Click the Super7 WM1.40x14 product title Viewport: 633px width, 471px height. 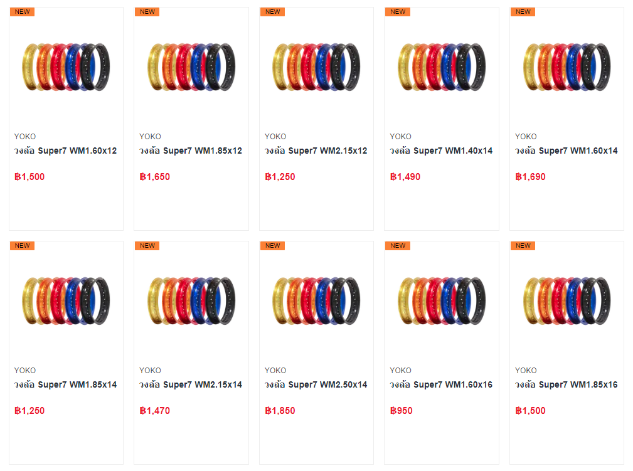(x=441, y=151)
